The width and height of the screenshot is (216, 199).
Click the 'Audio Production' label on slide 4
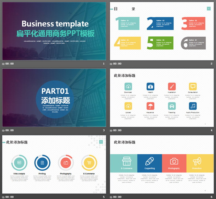[193, 112]
